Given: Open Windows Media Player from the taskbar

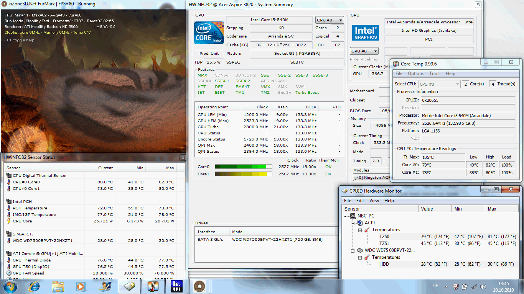Looking at the screenshot, I should coord(81,286).
